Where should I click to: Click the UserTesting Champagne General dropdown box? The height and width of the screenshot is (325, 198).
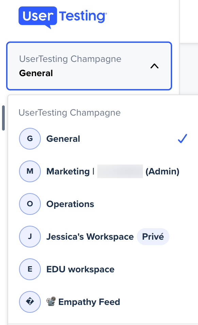click(89, 66)
